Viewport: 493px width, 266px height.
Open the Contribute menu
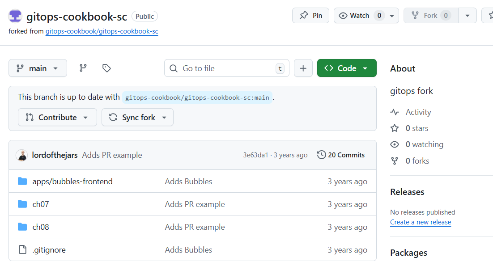point(57,117)
